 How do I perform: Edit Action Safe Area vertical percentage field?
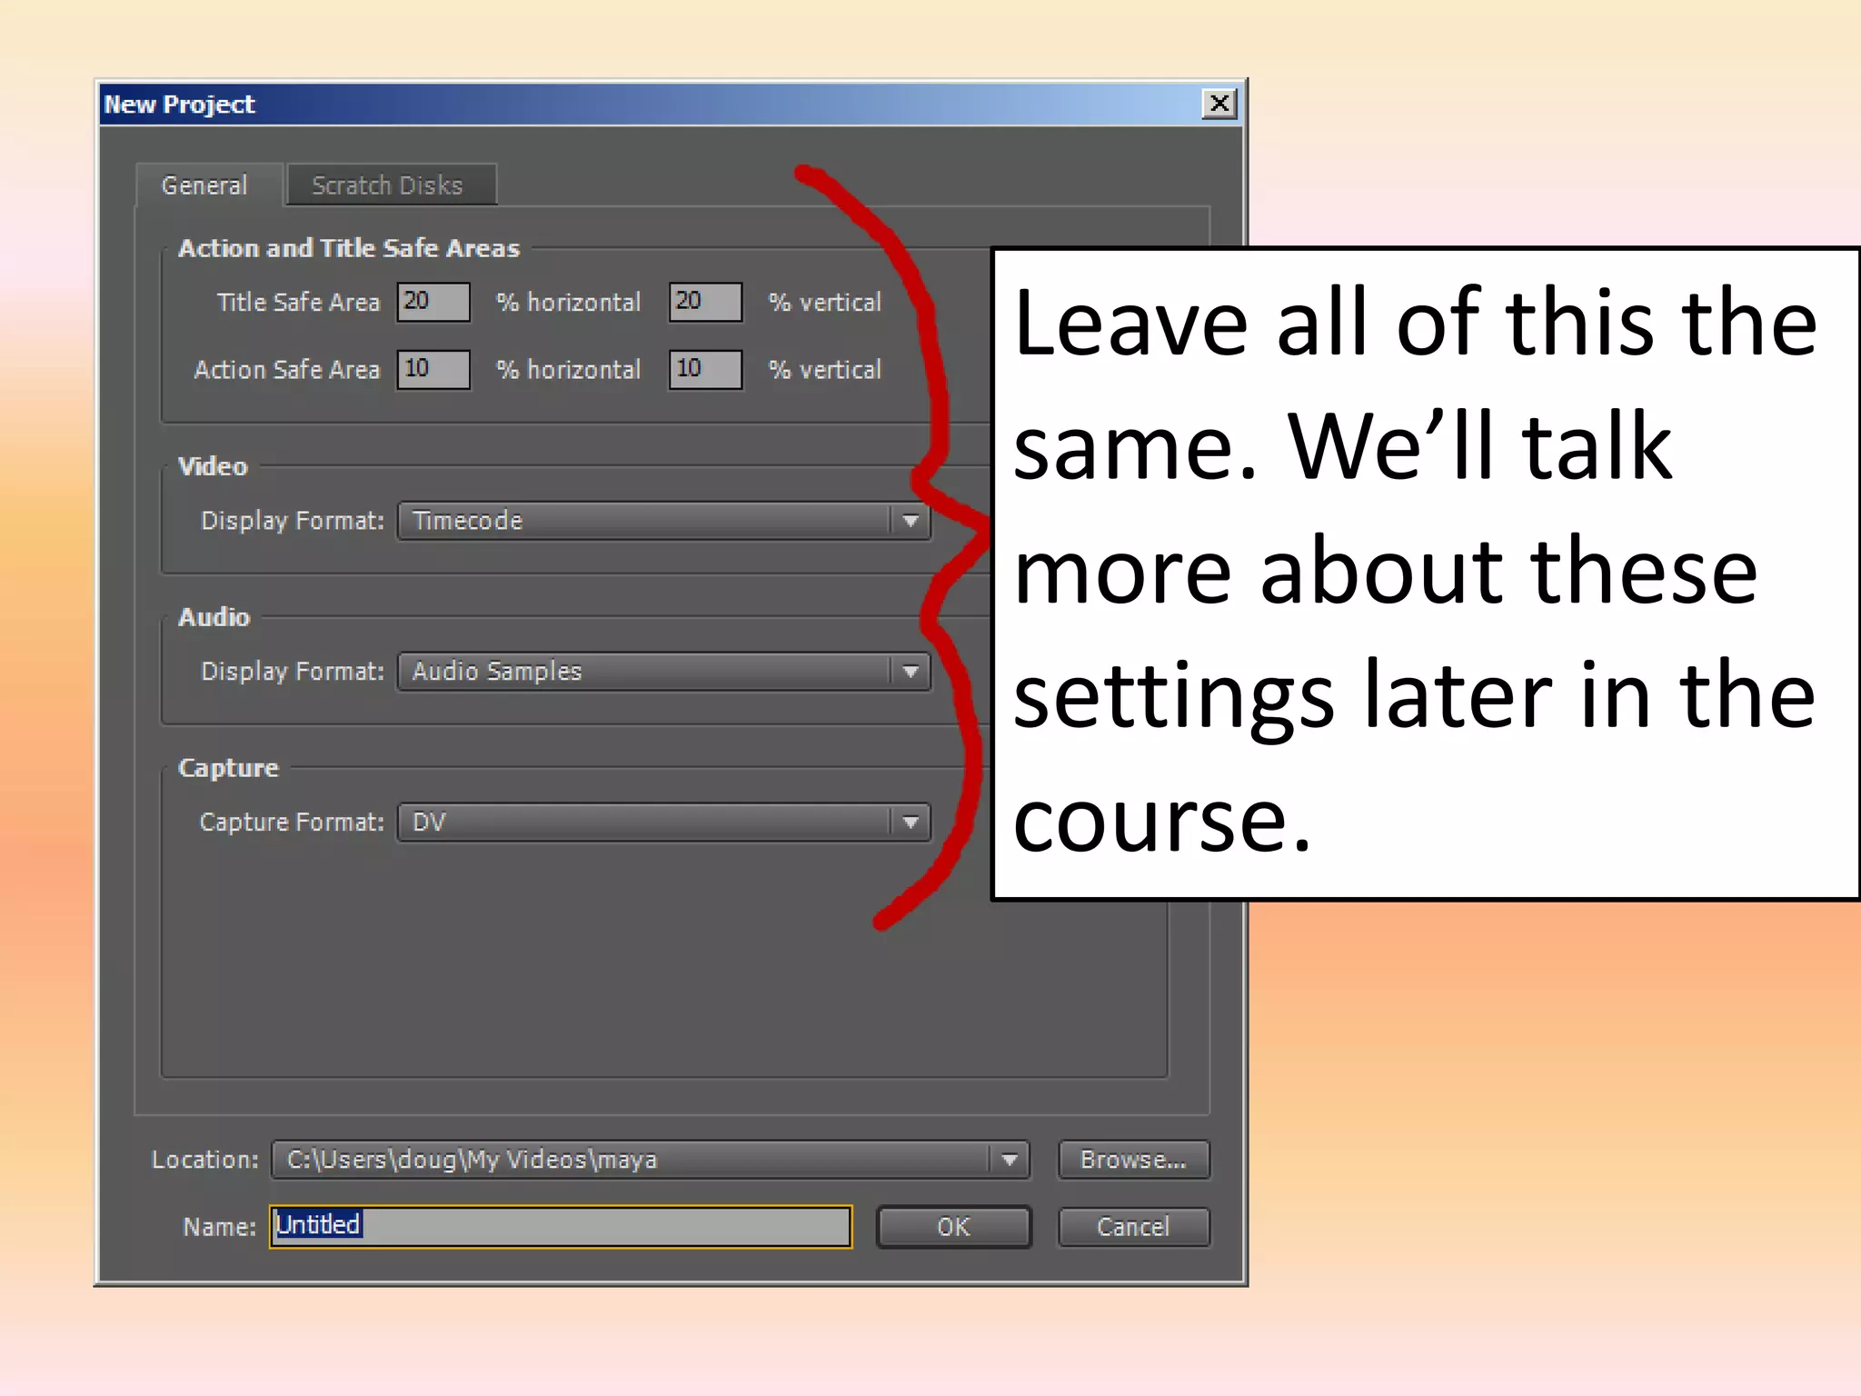(x=706, y=369)
